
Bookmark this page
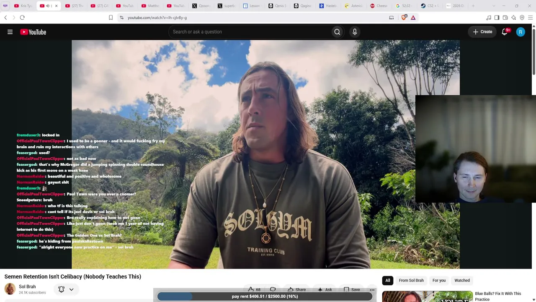click(111, 18)
